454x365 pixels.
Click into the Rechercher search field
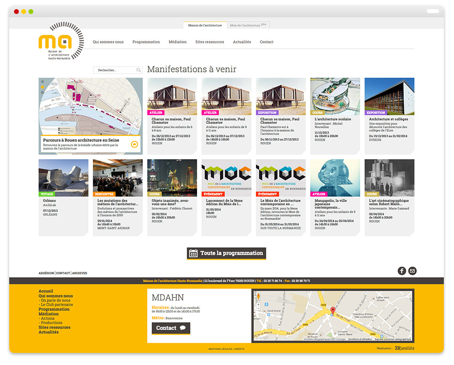tap(113, 70)
